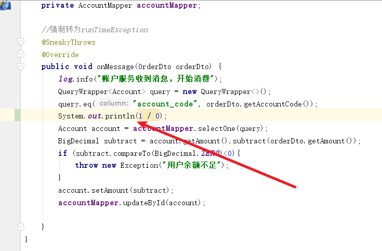382x251 pixels.
Task: Click the Spring bean gutter icon beside accountMapper
Action: tap(5, 5)
